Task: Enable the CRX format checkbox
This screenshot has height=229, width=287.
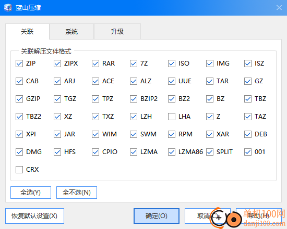Action: (19, 170)
